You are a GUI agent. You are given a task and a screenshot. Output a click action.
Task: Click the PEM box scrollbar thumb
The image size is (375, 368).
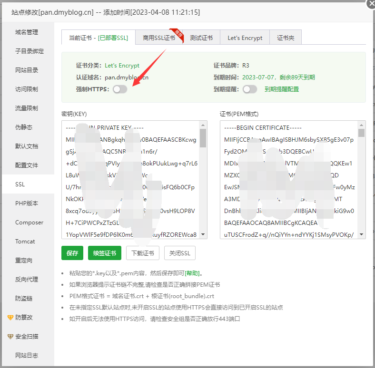point(361,133)
